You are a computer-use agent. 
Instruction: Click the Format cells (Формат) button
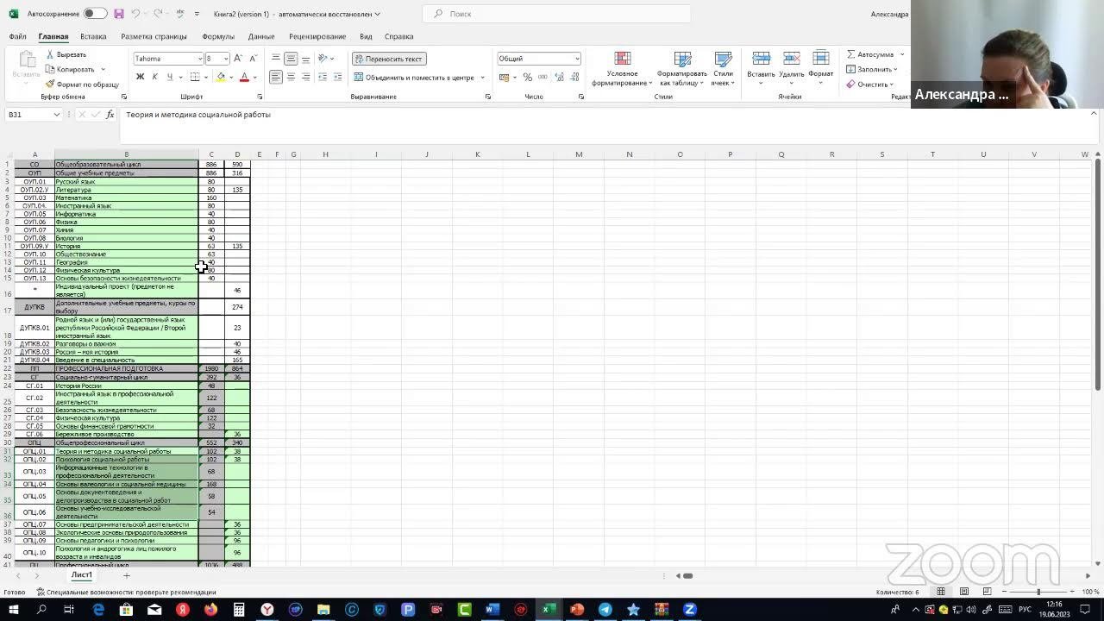click(821, 69)
